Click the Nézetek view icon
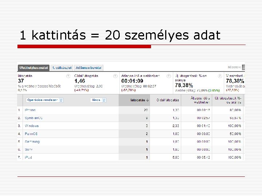262x196 pixels. coord(243,68)
